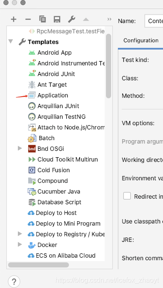163x288 pixels.
Task: Click the Database Script icon
Action: pyautogui.click(x=32, y=202)
